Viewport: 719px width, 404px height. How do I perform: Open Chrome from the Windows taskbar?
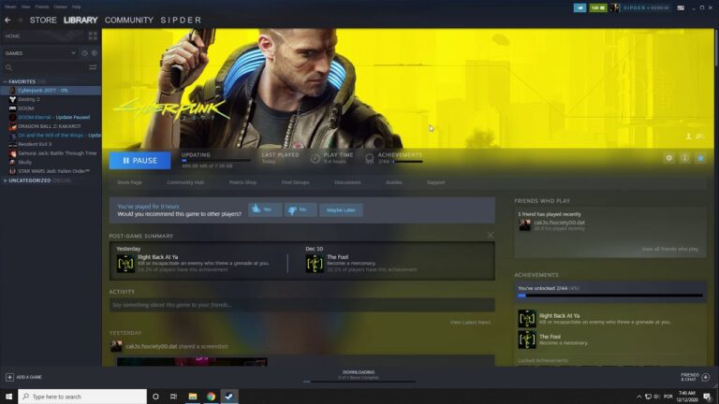pos(211,397)
